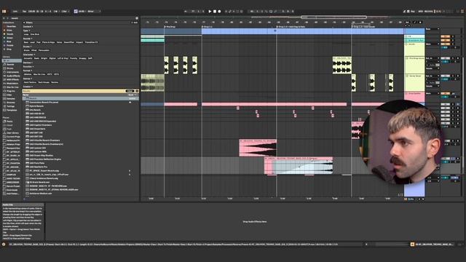The image size is (466, 262).
Task: Open Favorites collection in browser
Action: tap(12, 26)
